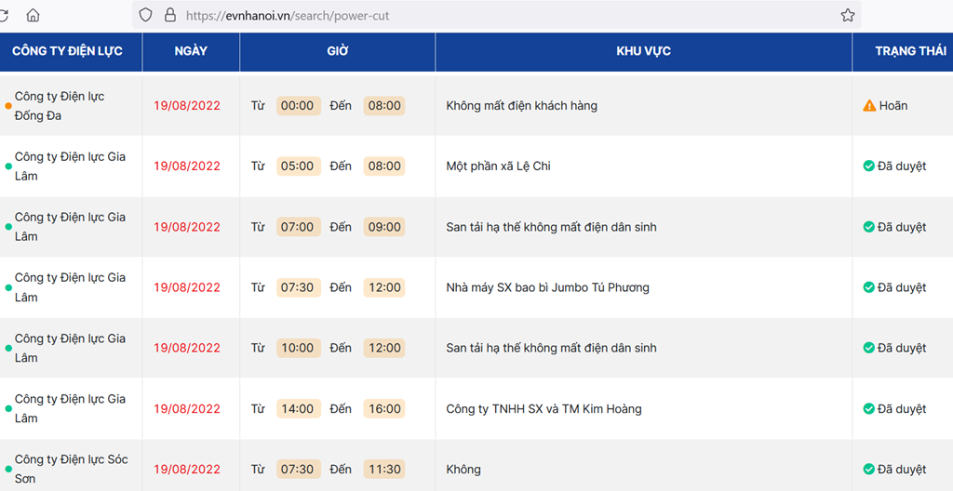This screenshot has width=953, height=491.
Task: Click the 16:00 end time badge
Action: (x=384, y=409)
